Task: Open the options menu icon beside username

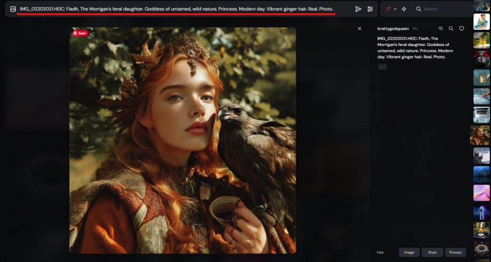Action: click(441, 28)
